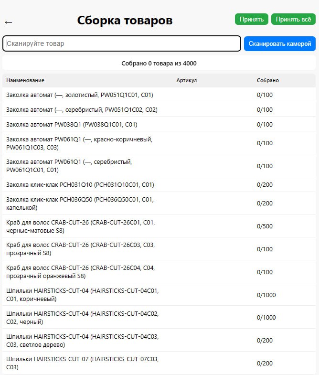This screenshot has width=319, height=375.
Task: Select row Краб CRAB-CUT-26 прозрачный оранжевый
Action: 159,272
